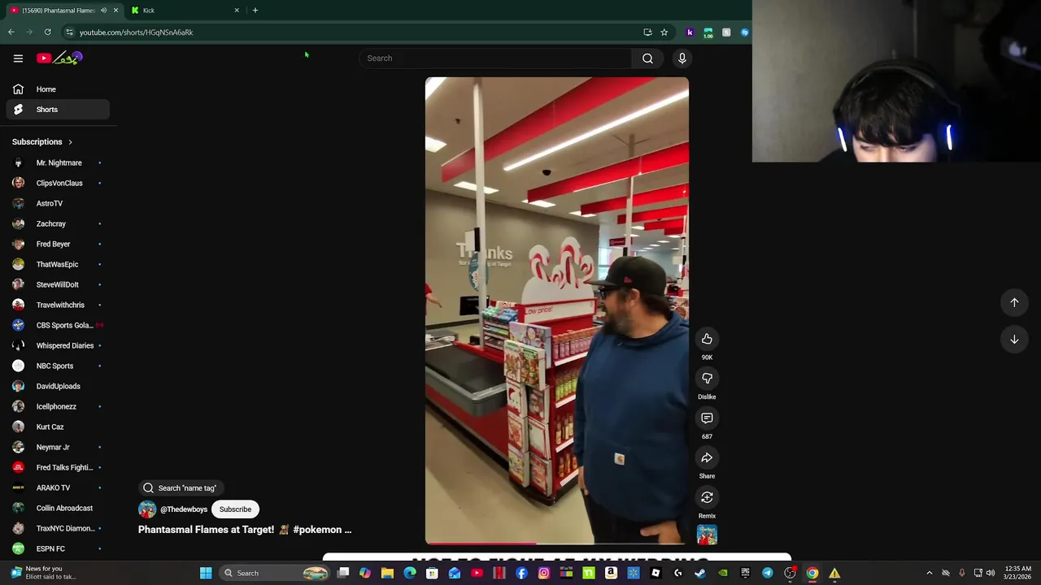Mute the YouTube tab via speaker icon

pyautogui.click(x=103, y=11)
